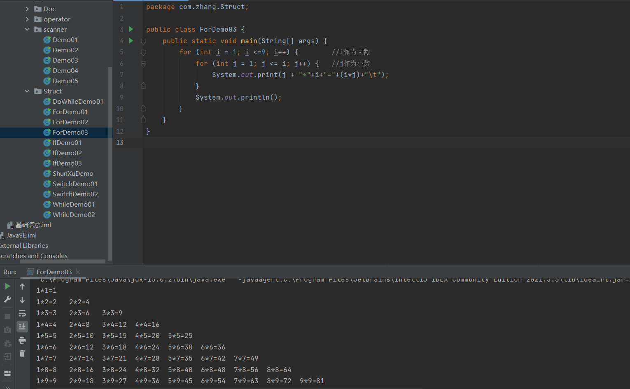Image resolution: width=630 pixels, height=389 pixels.
Task: Expand the Doc folder
Action: [x=27, y=9]
